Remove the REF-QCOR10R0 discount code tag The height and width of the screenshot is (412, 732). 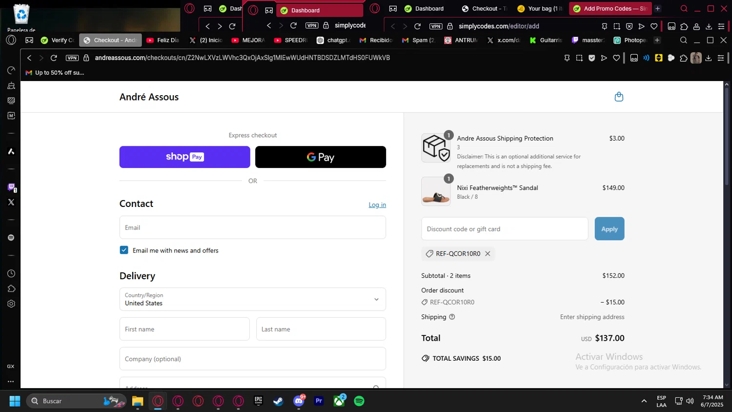[x=488, y=254]
